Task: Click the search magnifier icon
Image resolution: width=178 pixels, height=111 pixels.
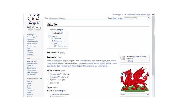Action: click(149, 18)
